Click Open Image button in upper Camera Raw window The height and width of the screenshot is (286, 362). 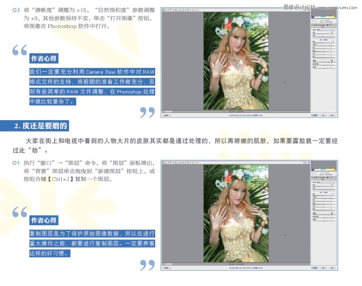315,115
